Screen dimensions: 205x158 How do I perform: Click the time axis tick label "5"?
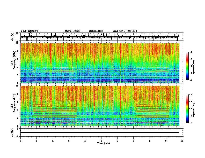tap(101, 141)
